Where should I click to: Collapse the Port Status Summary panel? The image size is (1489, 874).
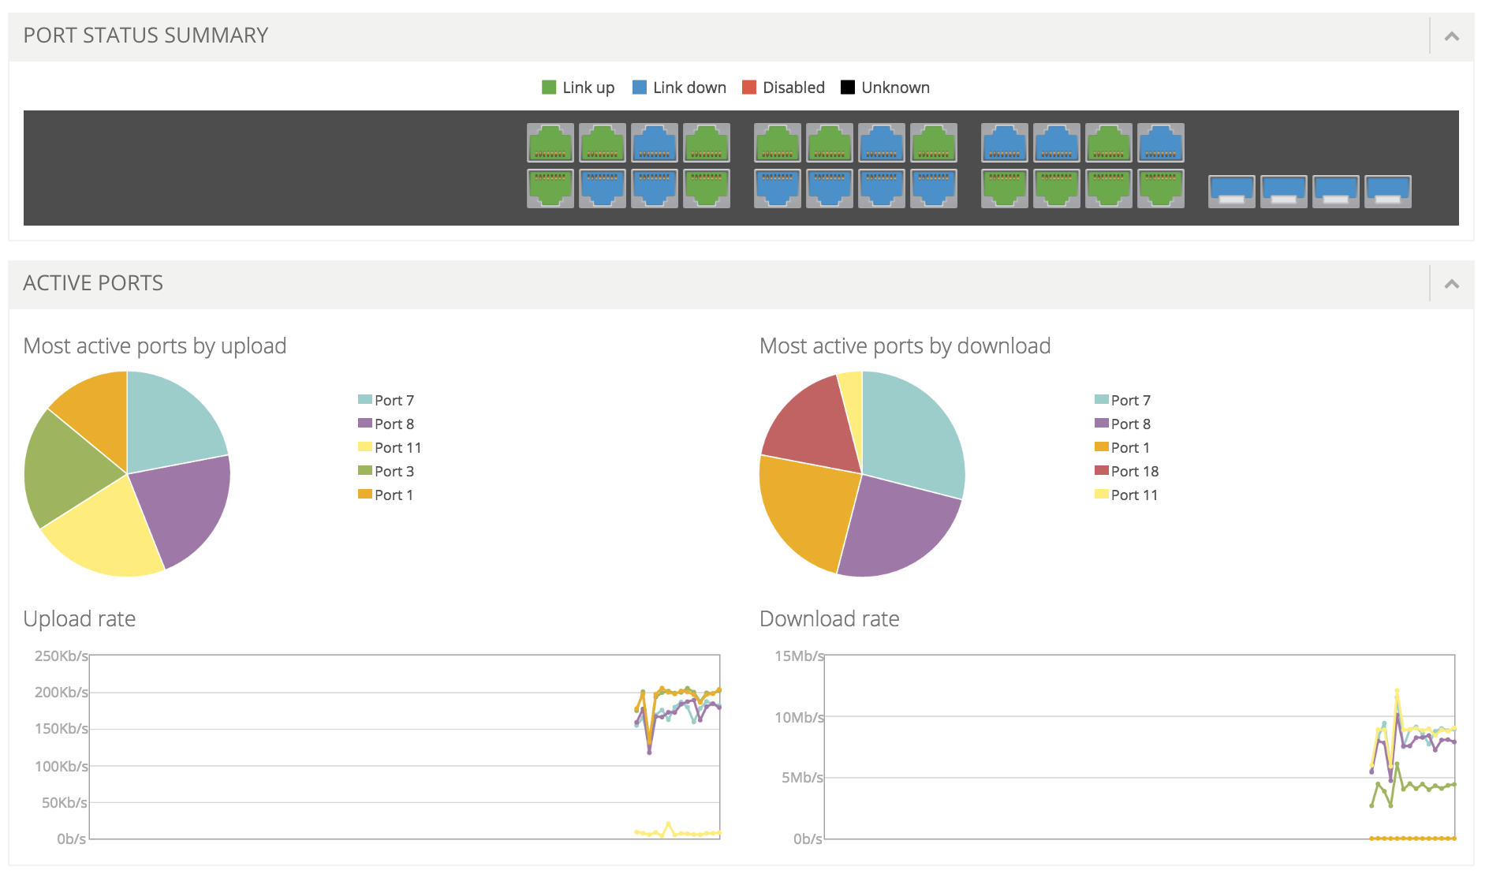(x=1451, y=36)
